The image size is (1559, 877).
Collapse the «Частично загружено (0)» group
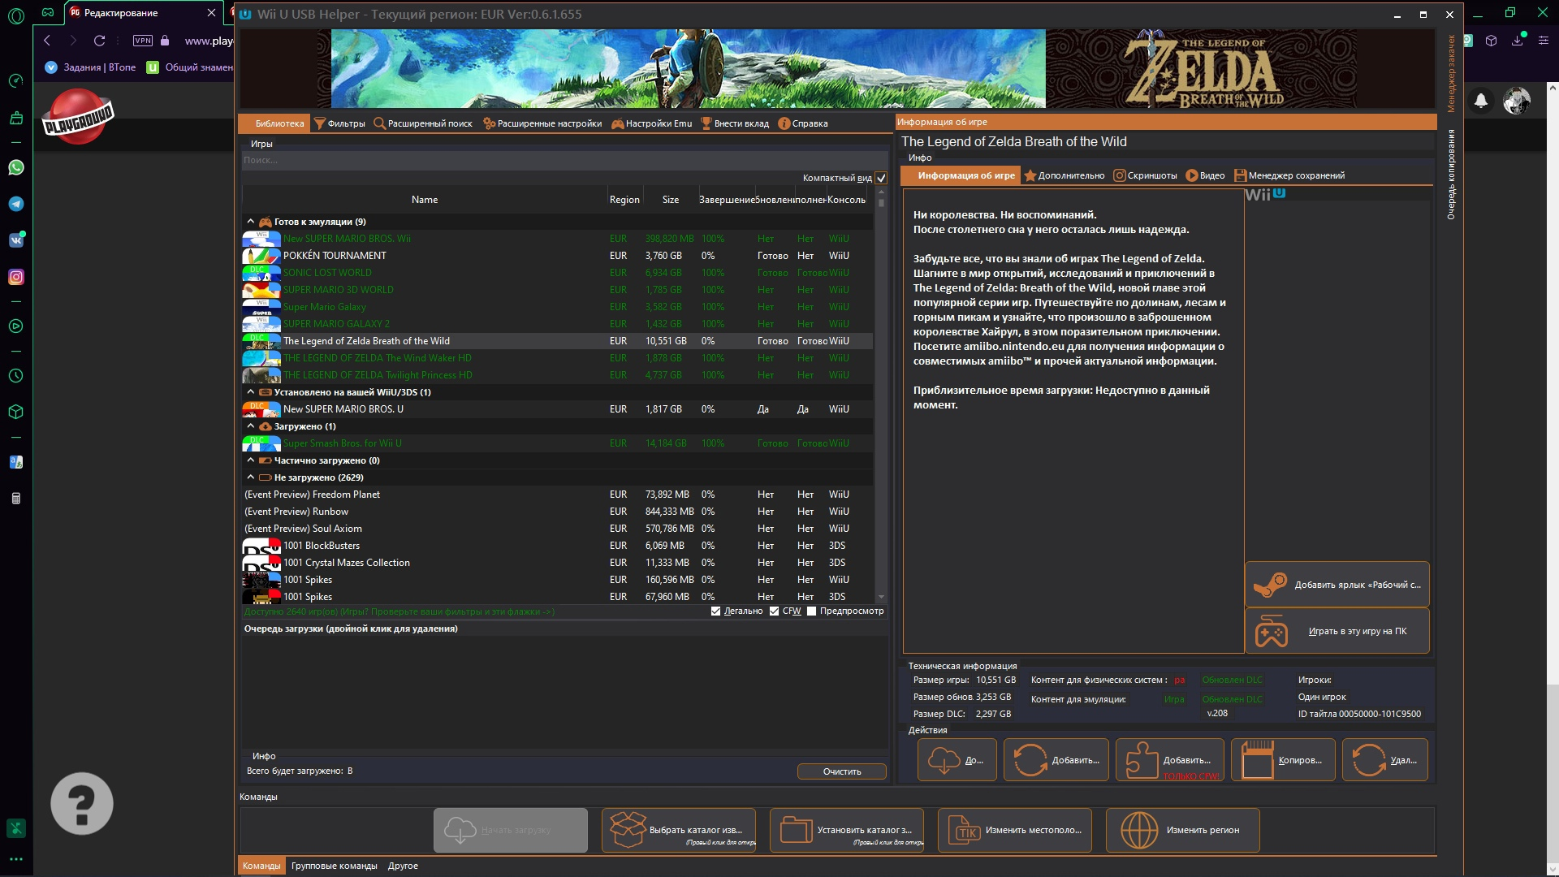pos(250,460)
